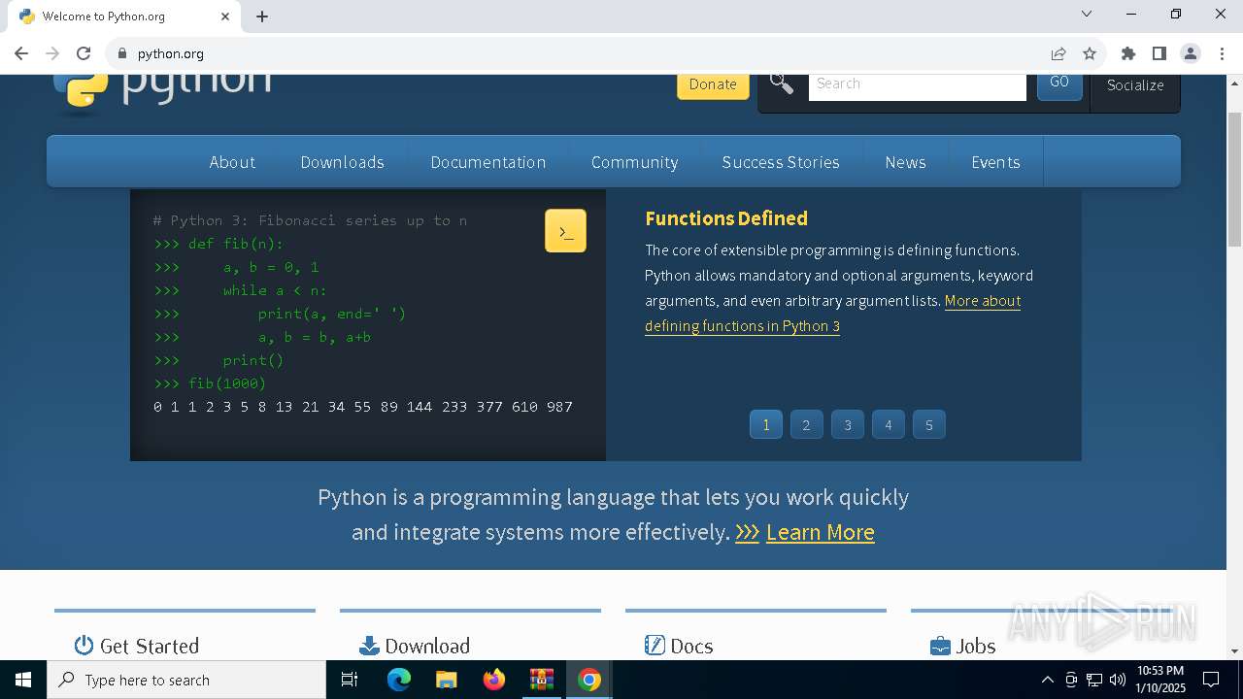Open a new browser tab
Viewport: 1243px width, 699px height.
262,17
